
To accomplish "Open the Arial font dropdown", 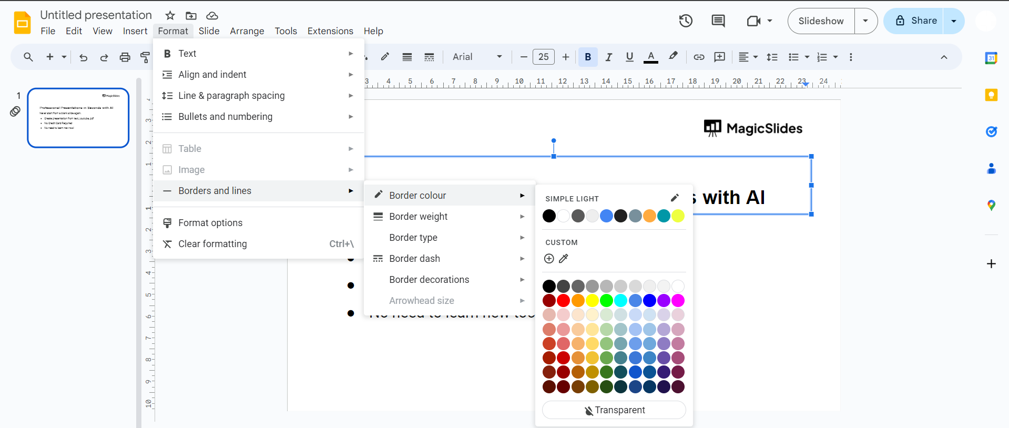I will (x=477, y=57).
